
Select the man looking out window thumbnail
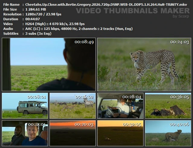click(x=49, y=64)
